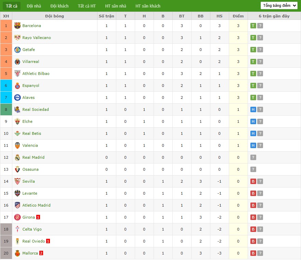Image resolution: width=301 pixels, height=260 pixels.
Task: Click the Sevilla club crest icon
Action: coord(17,181)
